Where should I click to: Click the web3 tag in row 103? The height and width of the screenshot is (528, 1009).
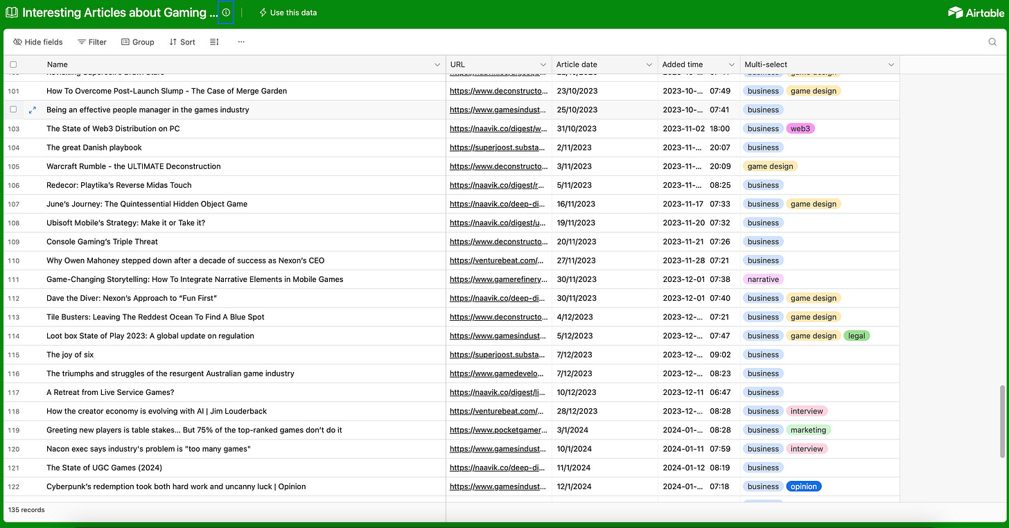coord(800,128)
